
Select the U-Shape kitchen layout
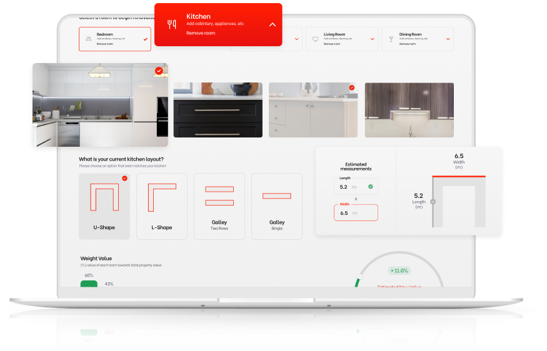(104, 206)
